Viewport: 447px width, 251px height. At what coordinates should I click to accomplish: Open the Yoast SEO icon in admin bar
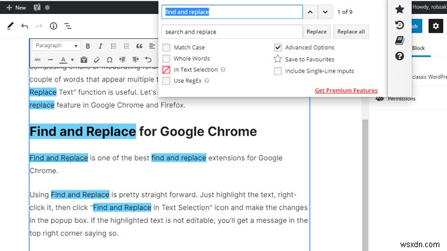37,8
